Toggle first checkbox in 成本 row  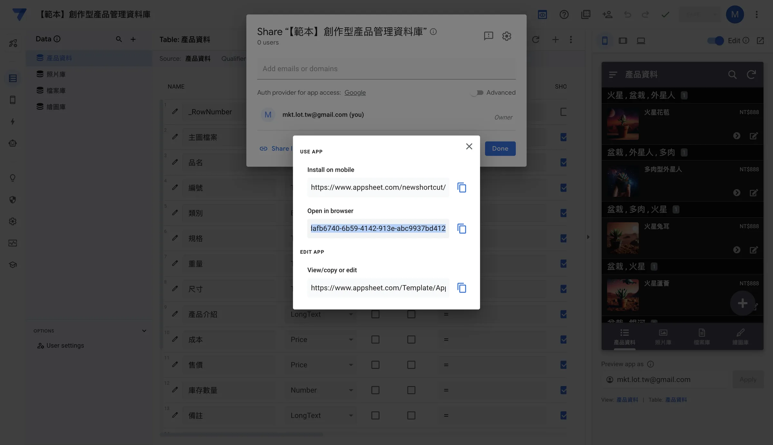375,339
